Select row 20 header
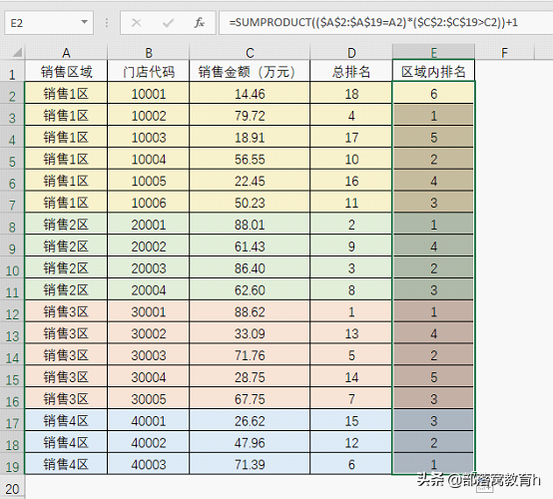This screenshot has width=553, height=499. 12,486
